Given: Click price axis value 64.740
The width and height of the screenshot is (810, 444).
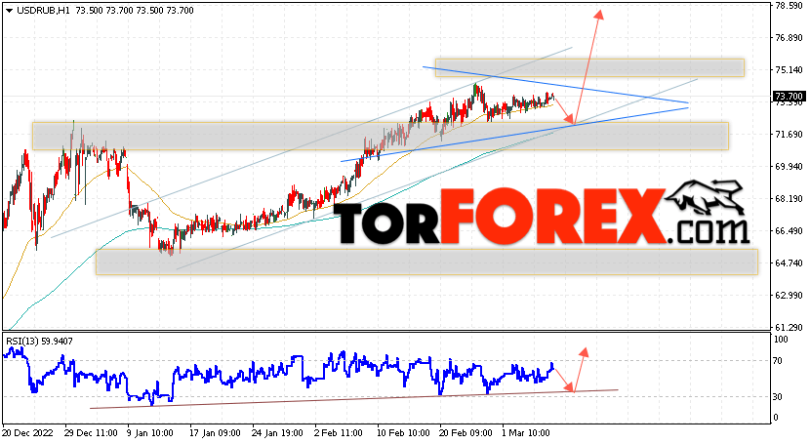Looking at the screenshot, I should [790, 263].
